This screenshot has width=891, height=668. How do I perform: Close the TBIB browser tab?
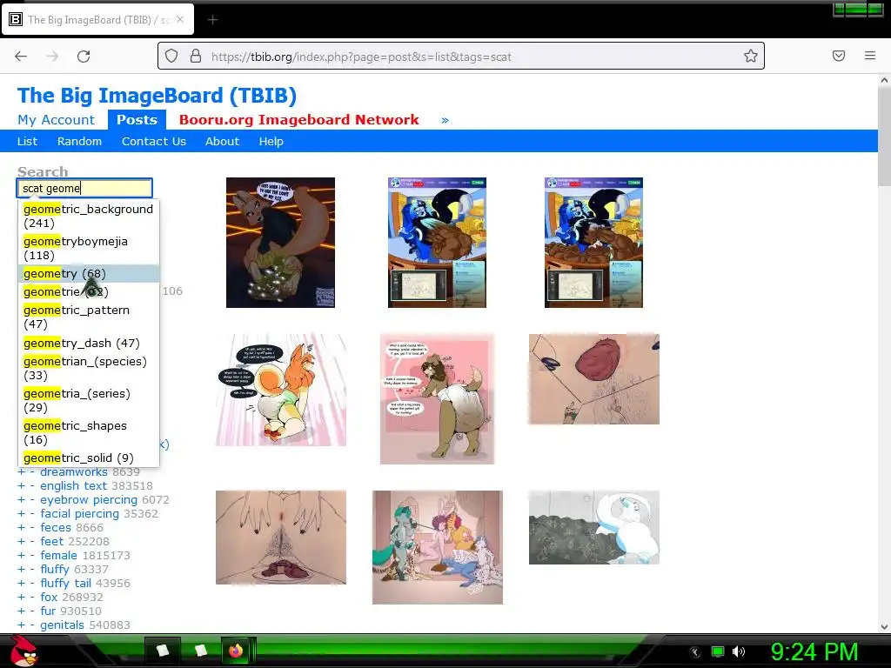pos(180,19)
